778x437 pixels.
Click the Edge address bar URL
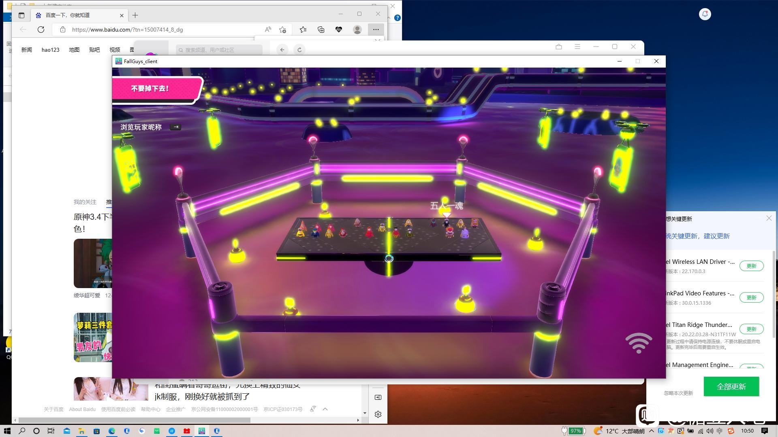[127, 30]
